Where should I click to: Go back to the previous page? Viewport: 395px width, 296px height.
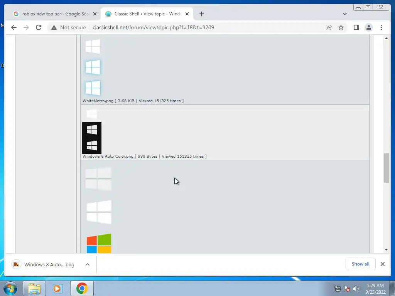(14, 27)
